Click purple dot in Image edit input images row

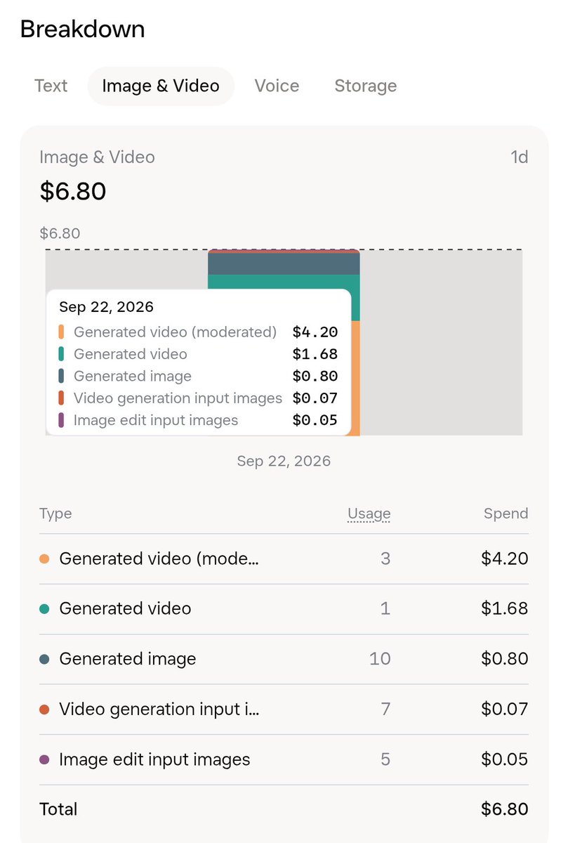[x=45, y=760]
